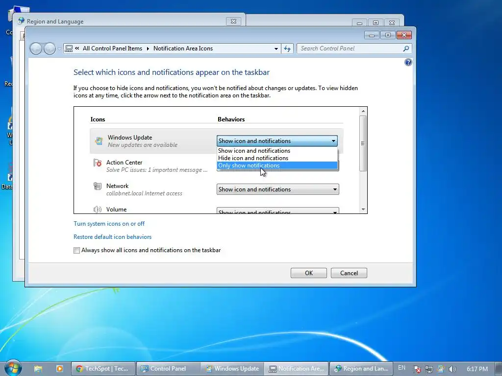
Task: Switch to TechSpot Chrome taskbar window
Action: (103, 369)
